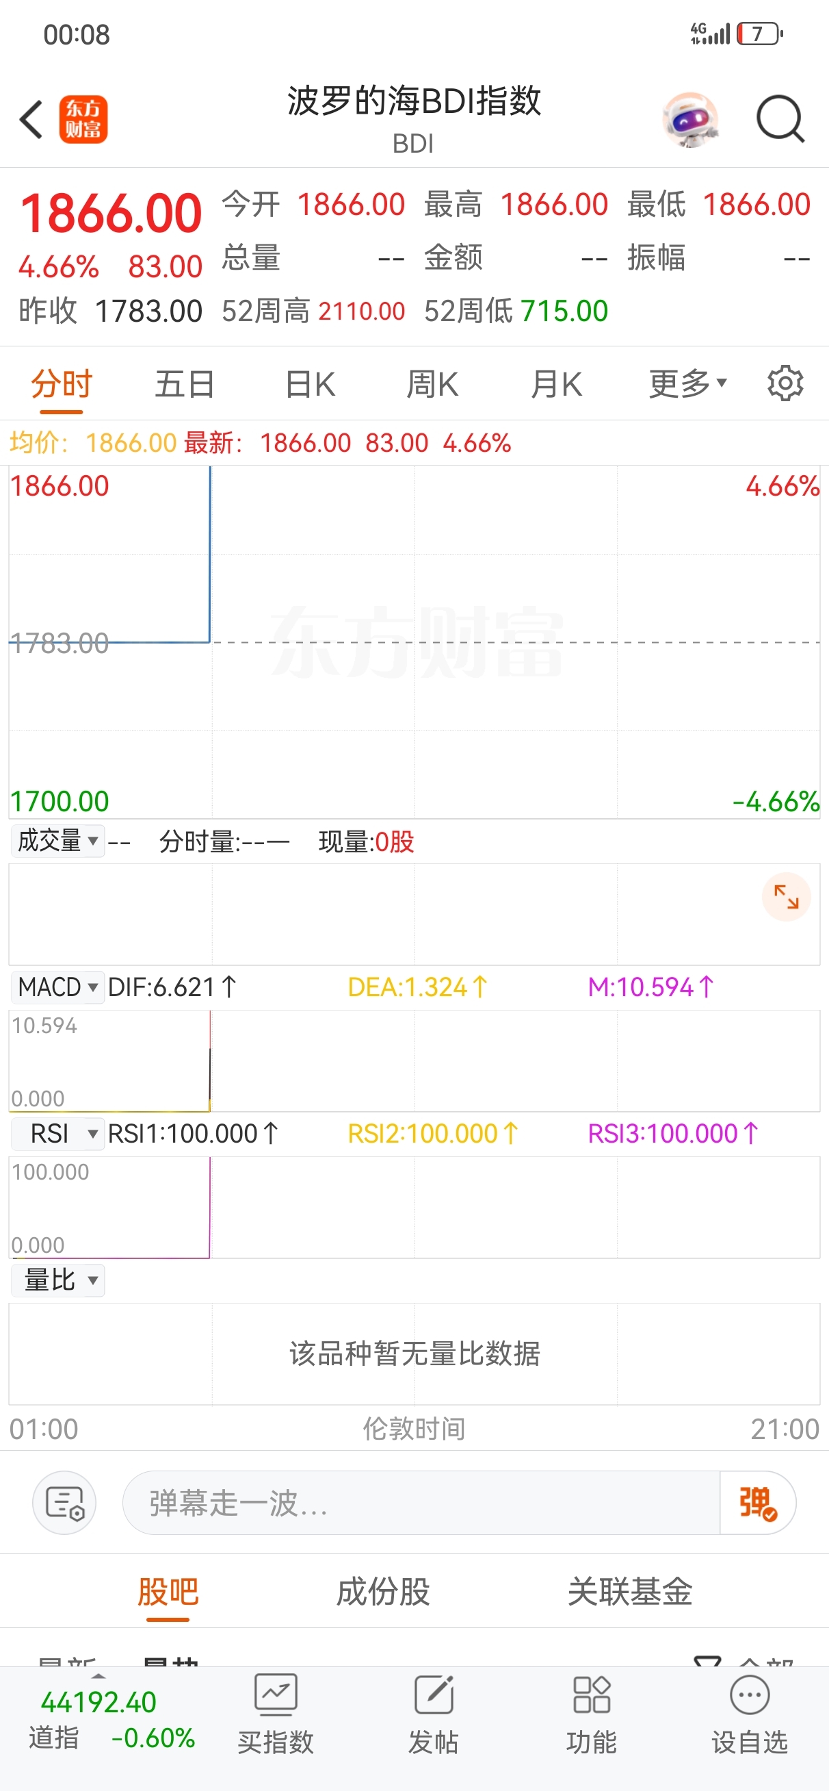Screen dimensions: 829x1791
Task: Open danmaku settings list icon
Action: tap(64, 1503)
